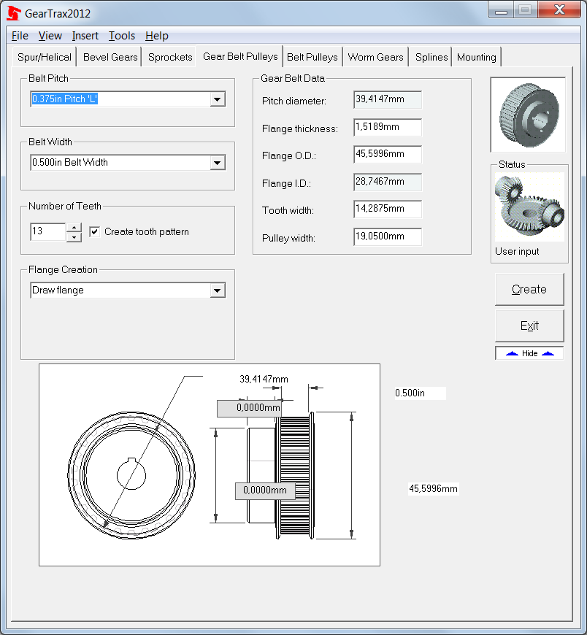This screenshot has height=635, width=587.
Task: Open the Help menu
Action: (x=157, y=36)
